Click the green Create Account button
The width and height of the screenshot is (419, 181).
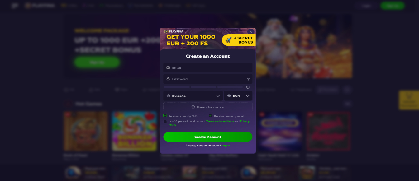click(x=208, y=137)
